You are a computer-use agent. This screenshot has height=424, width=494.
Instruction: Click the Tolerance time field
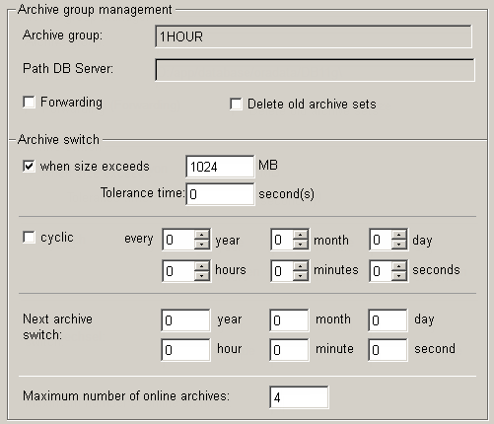[220, 194]
